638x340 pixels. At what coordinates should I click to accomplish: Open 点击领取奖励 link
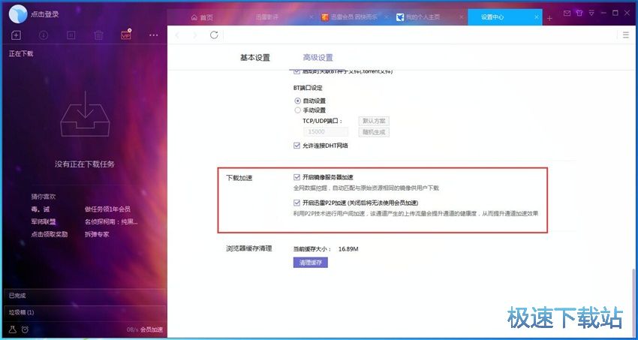point(50,234)
